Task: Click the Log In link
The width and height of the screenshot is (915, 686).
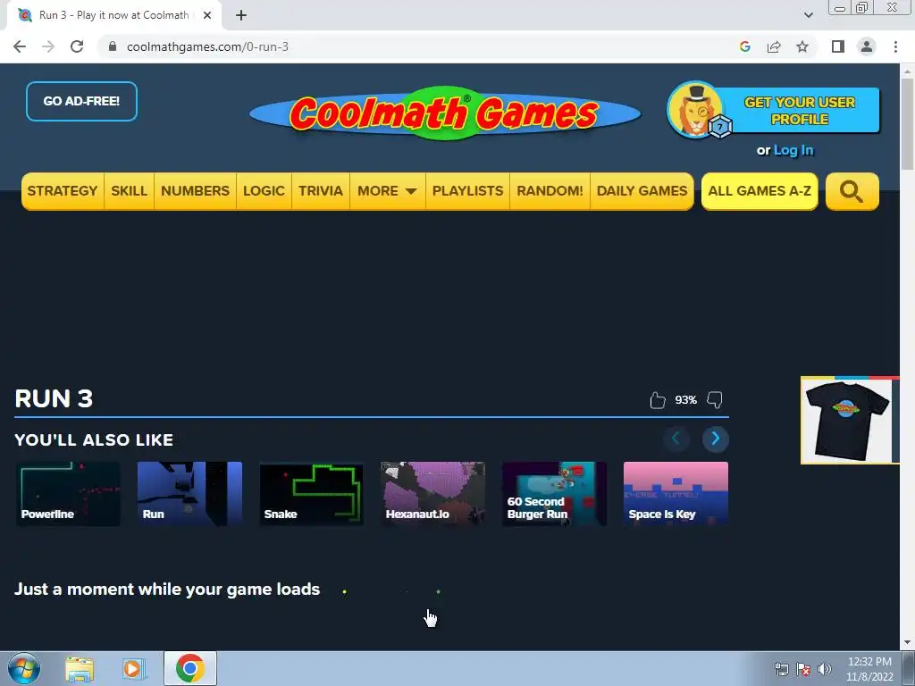Action: point(793,150)
